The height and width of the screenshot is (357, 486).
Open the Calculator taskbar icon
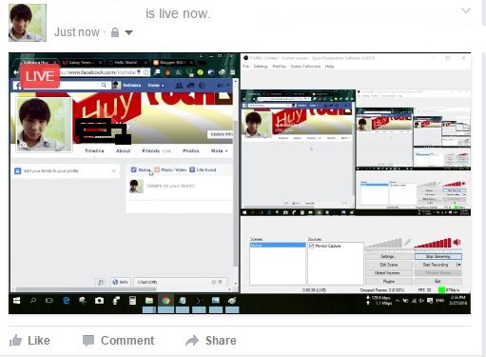point(132,301)
